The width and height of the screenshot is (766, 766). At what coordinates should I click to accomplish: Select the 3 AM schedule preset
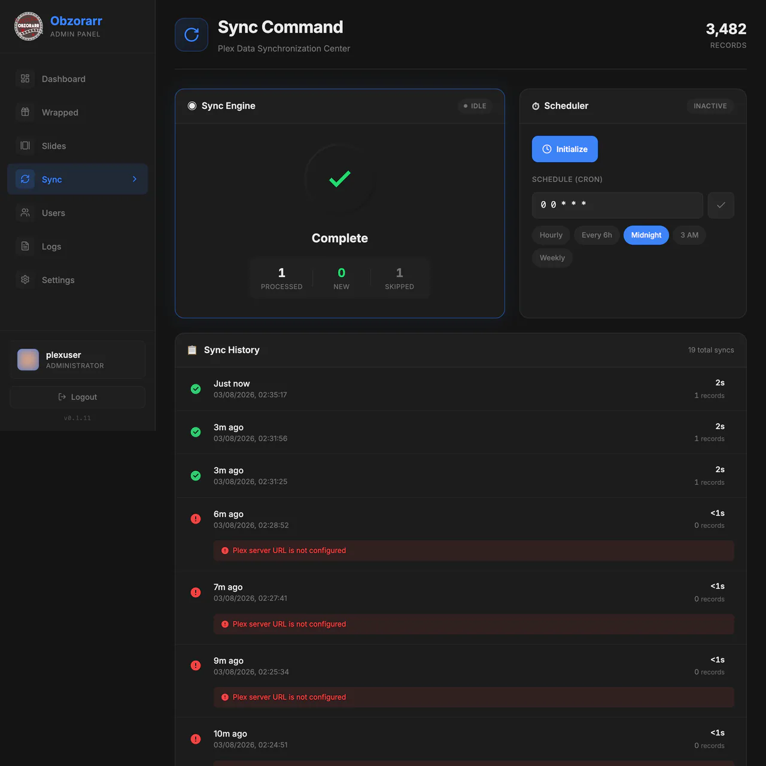point(689,235)
